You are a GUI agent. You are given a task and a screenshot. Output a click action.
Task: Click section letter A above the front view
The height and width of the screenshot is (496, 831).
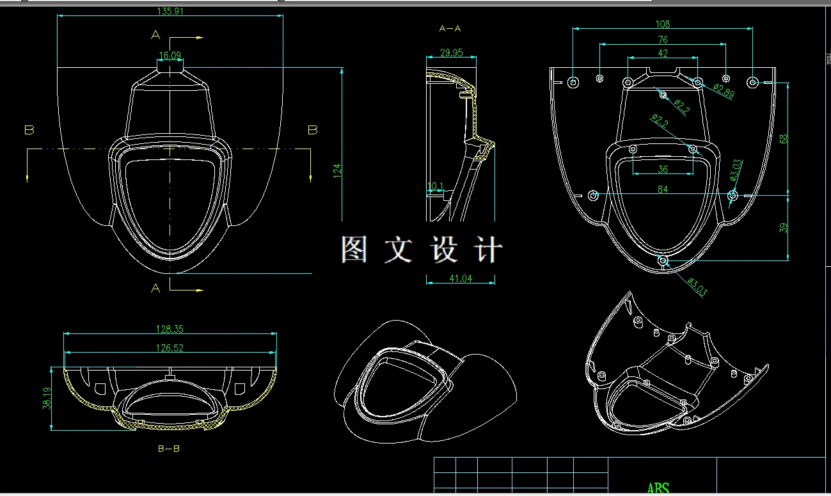(155, 35)
